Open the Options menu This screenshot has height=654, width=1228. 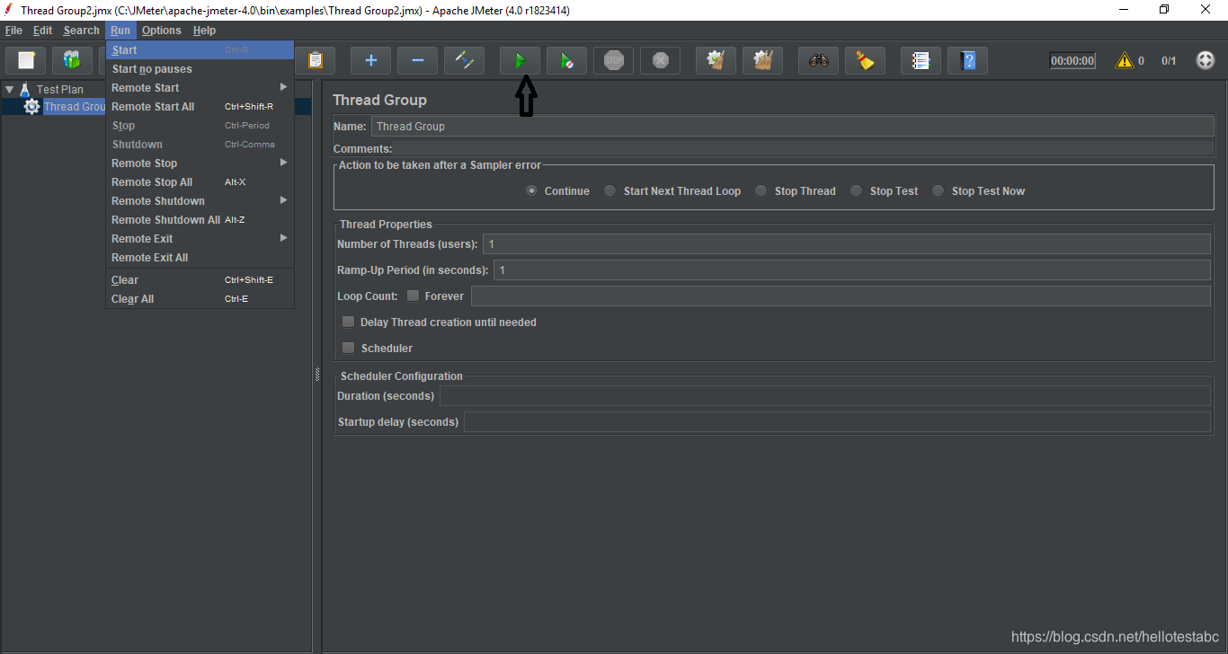coord(162,31)
